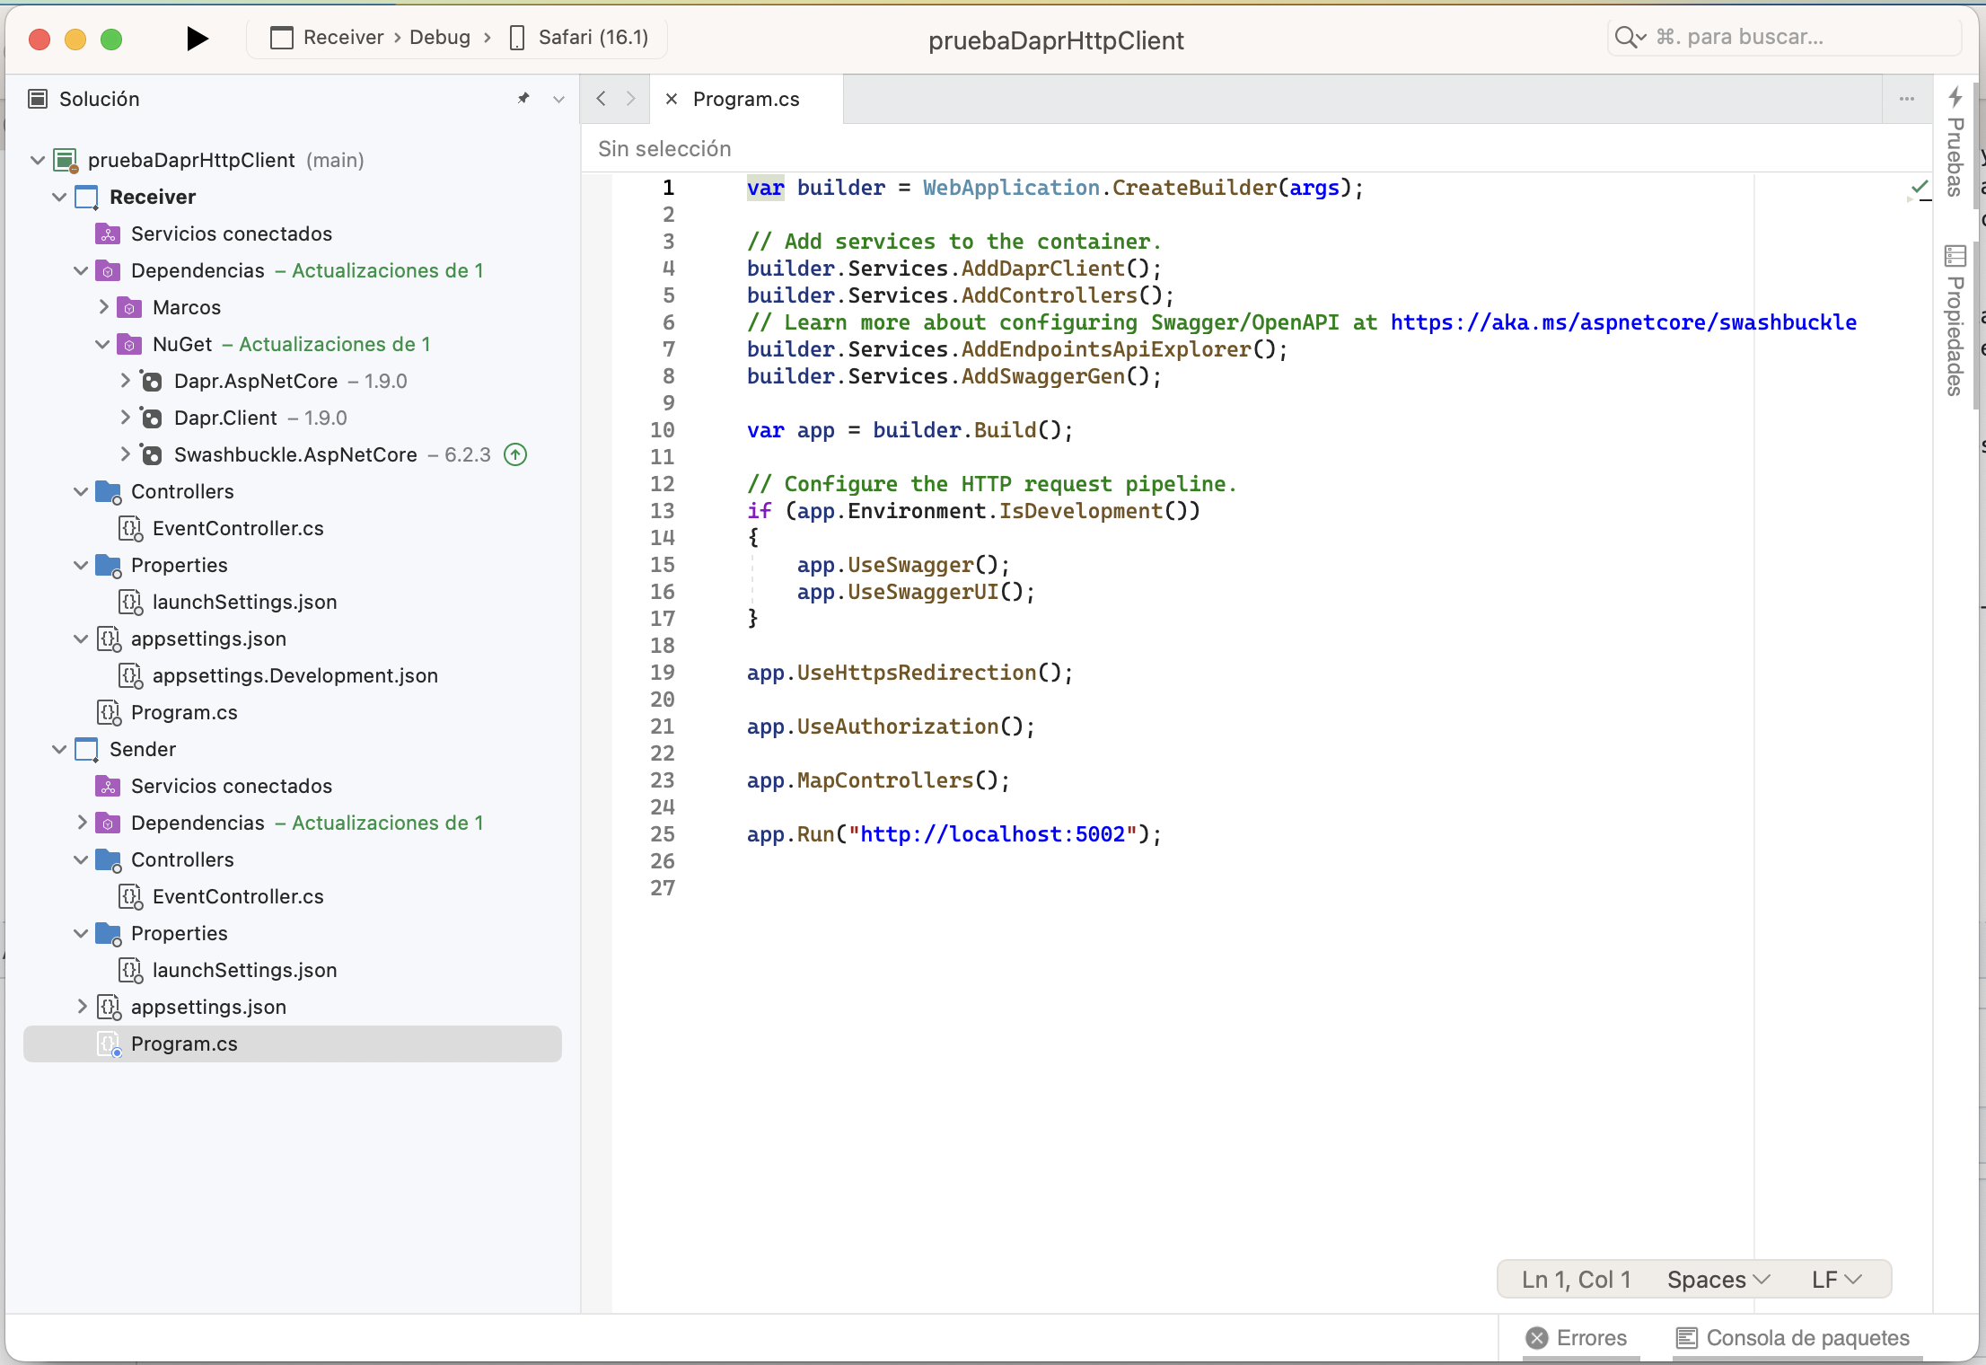This screenshot has height=1365, width=1986.
Task: Change line ending type via LF dropdown
Action: click(x=1833, y=1279)
